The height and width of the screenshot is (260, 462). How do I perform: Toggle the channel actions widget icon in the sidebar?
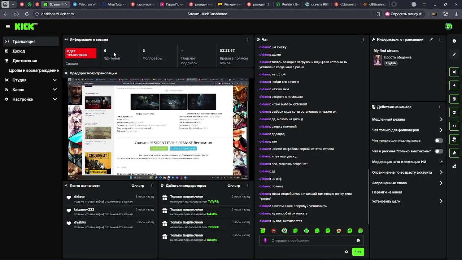pos(454,139)
